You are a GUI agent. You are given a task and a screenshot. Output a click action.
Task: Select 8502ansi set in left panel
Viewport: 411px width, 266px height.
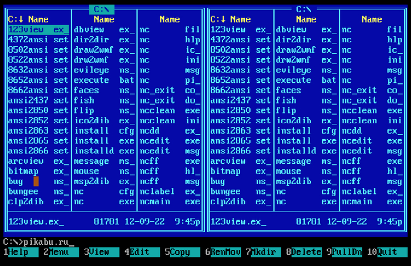pyautogui.click(x=39, y=50)
